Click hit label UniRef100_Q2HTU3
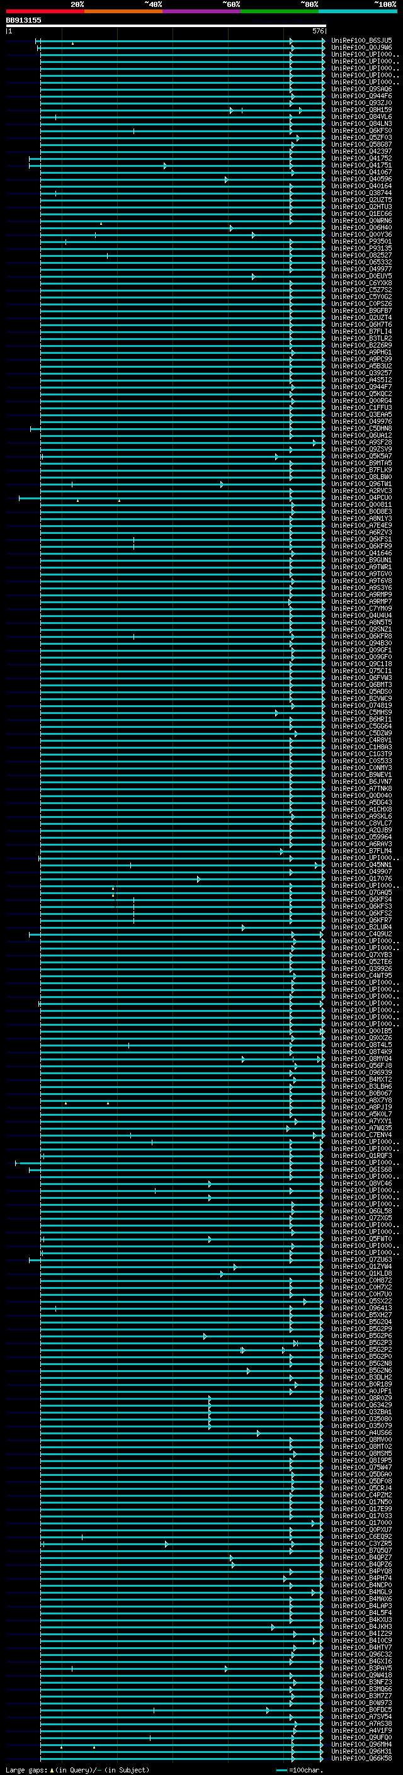The height and width of the screenshot is (1775, 403). point(361,207)
